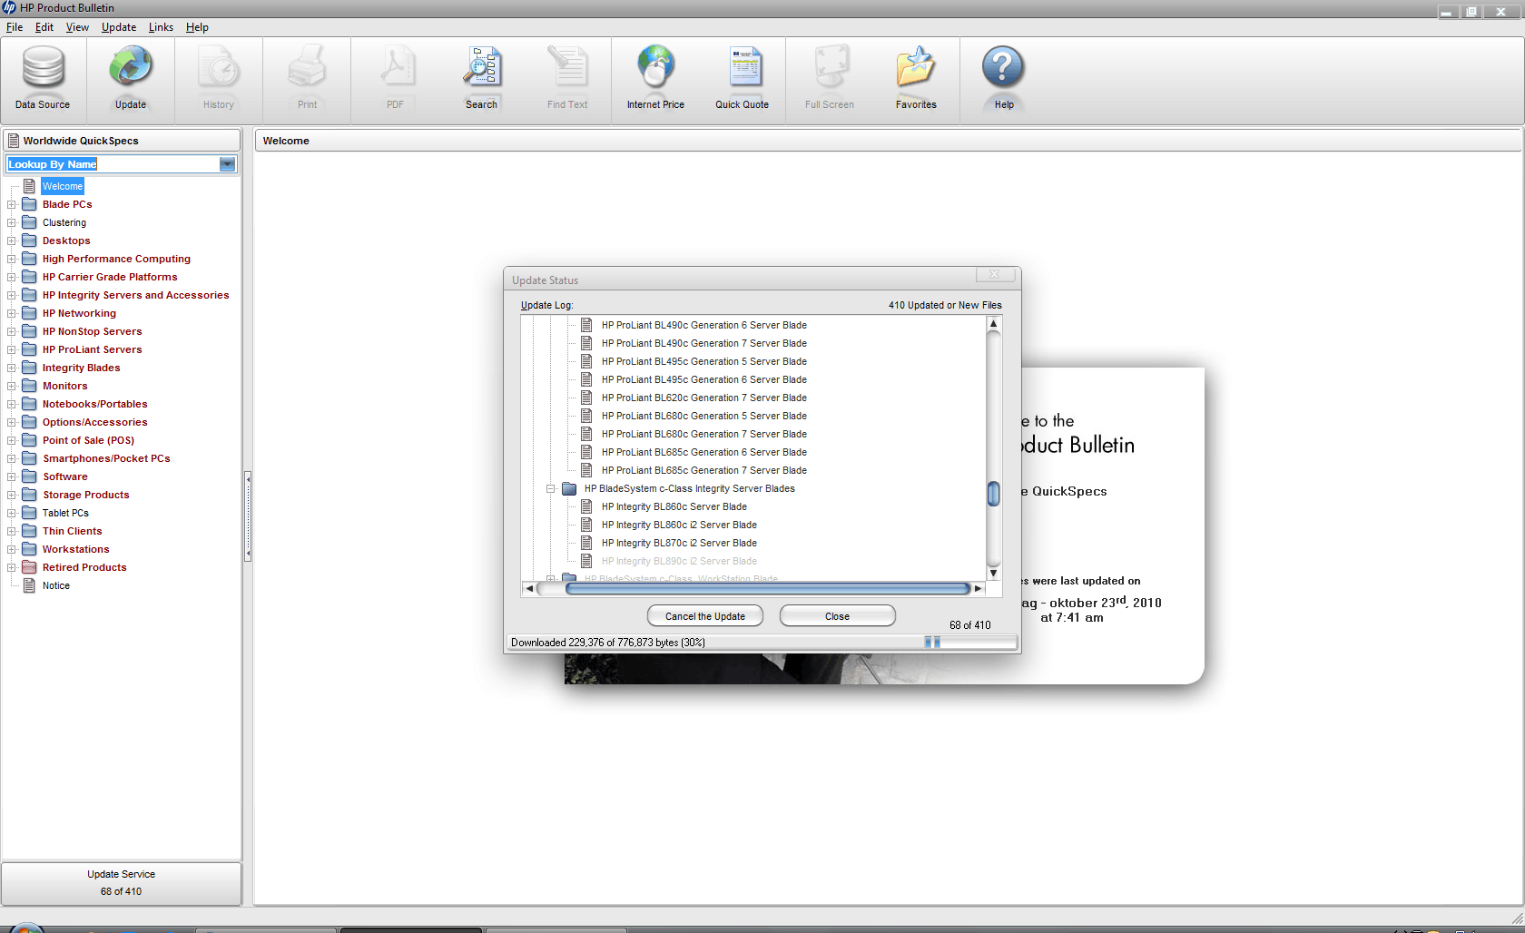Click the Cancel the Update button

point(705,616)
